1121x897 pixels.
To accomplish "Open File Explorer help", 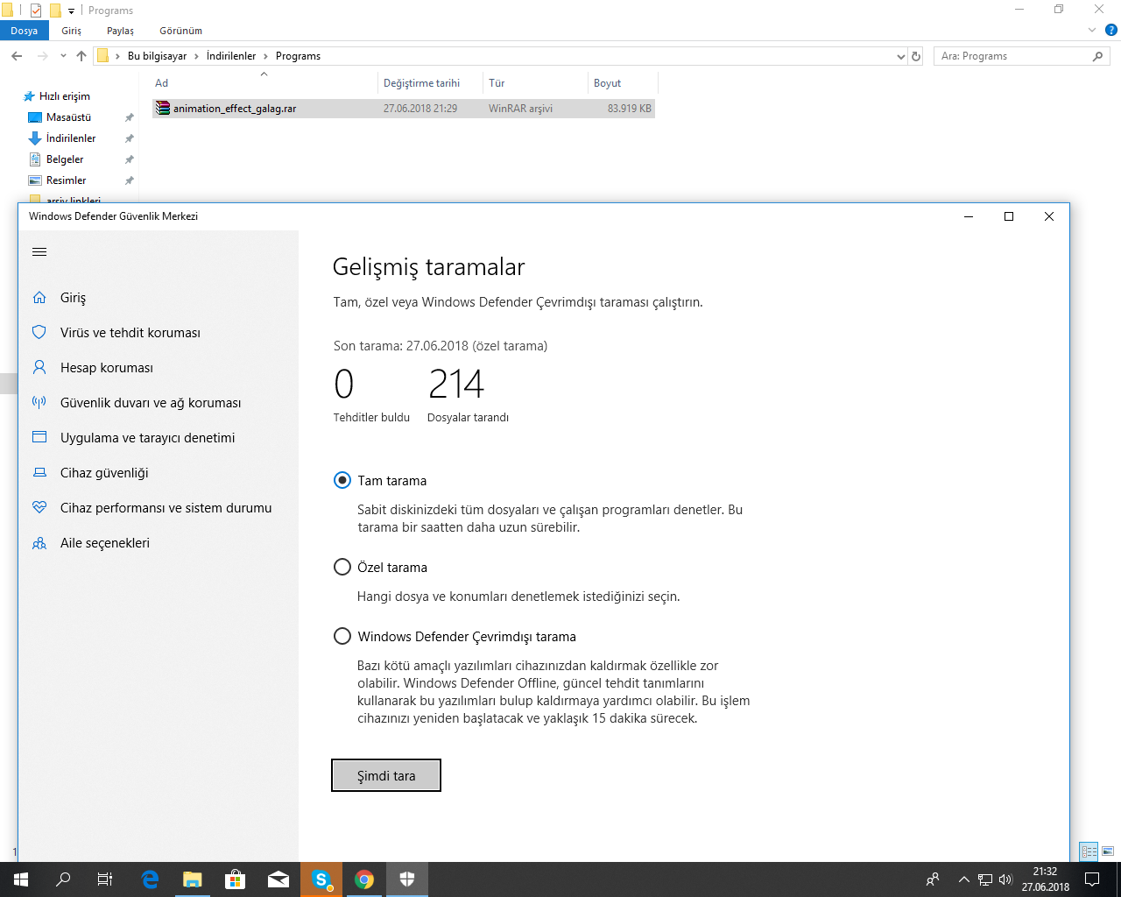I will [1111, 30].
